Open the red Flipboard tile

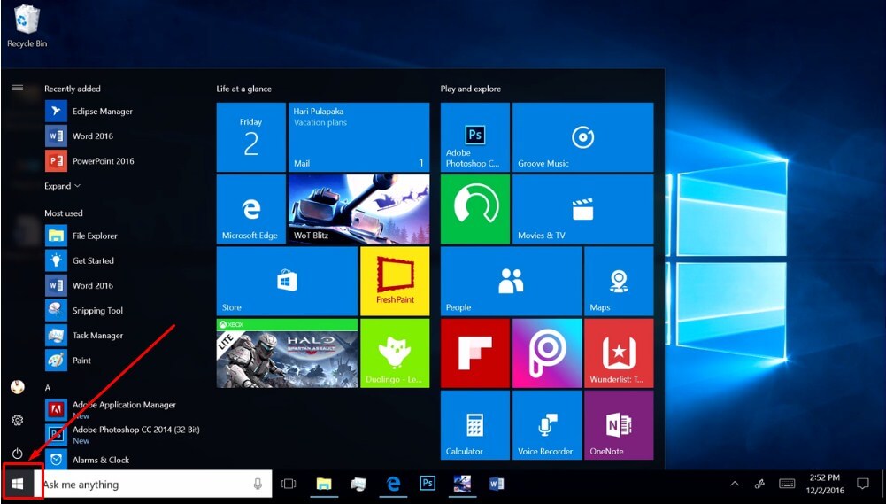coord(475,353)
